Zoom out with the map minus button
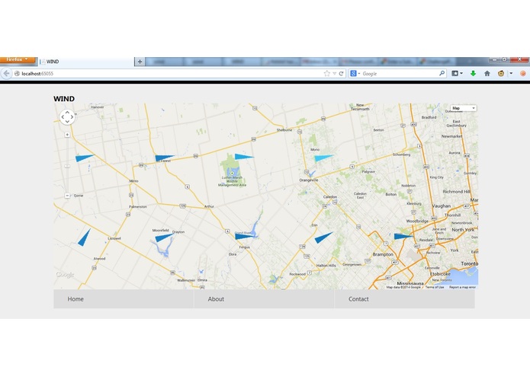Screen dimensions: 530x376 pos(67,196)
